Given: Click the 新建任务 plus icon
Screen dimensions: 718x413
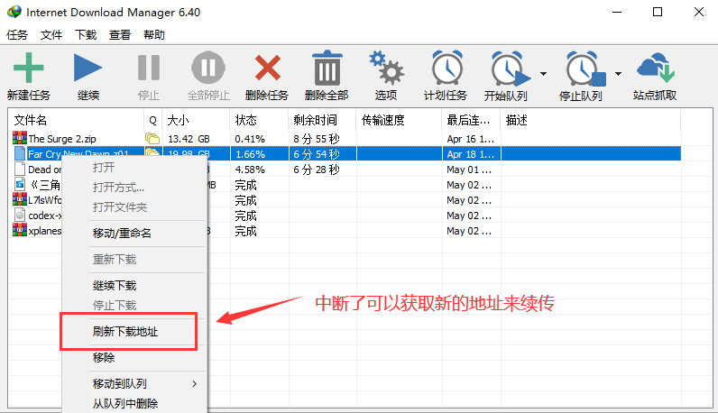Looking at the screenshot, I should [28, 68].
